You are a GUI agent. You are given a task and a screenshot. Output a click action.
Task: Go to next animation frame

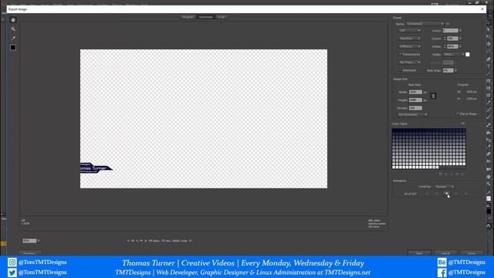[456, 194]
